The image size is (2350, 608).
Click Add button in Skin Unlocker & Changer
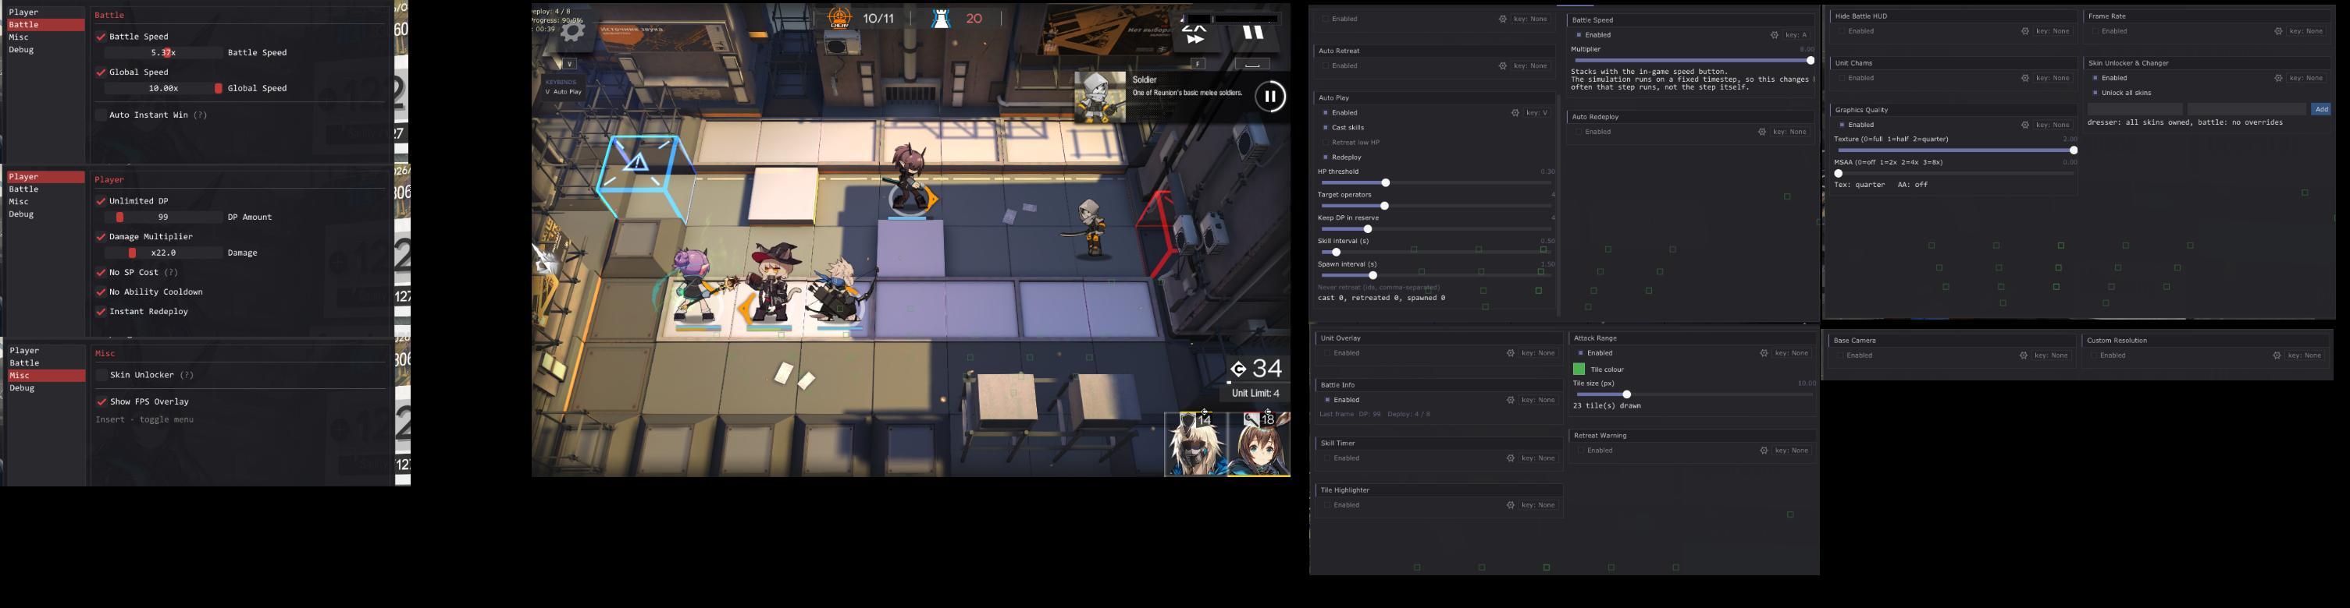coord(2321,109)
